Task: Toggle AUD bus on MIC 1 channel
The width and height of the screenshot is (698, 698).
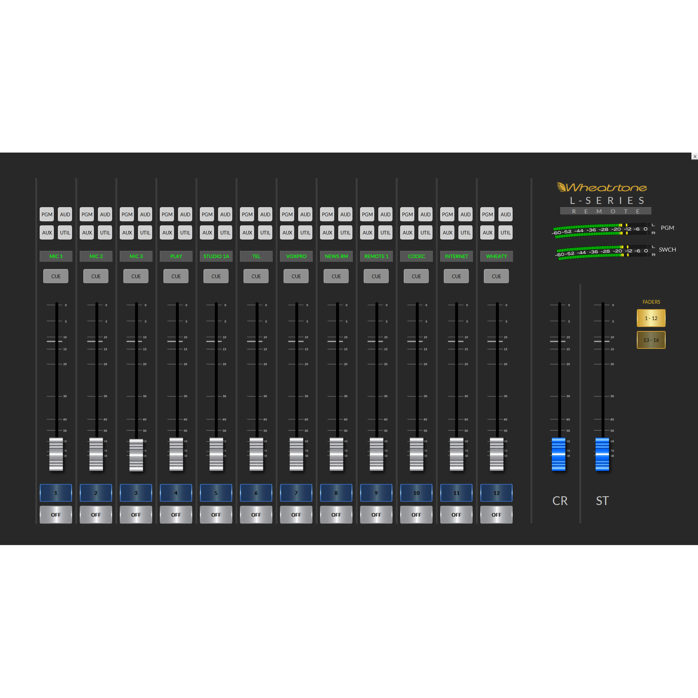Action: click(65, 214)
